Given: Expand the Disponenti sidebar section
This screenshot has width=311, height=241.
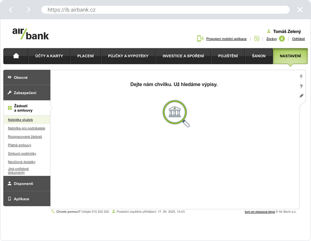Looking at the screenshot, I should click(x=27, y=184).
